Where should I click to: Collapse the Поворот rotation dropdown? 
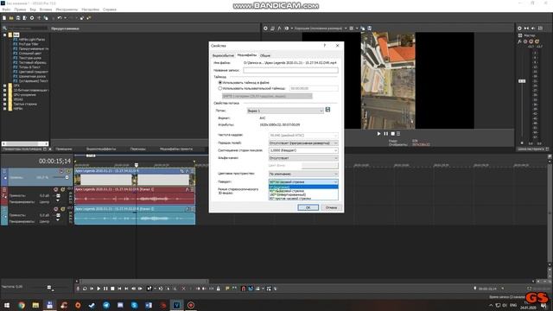pyautogui.click(x=303, y=182)
